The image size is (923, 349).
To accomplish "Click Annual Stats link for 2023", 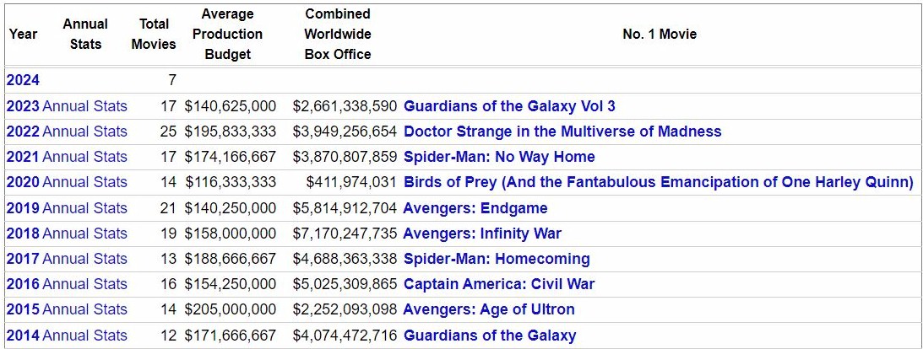I will pyautogui.click(x=84, y=106).
